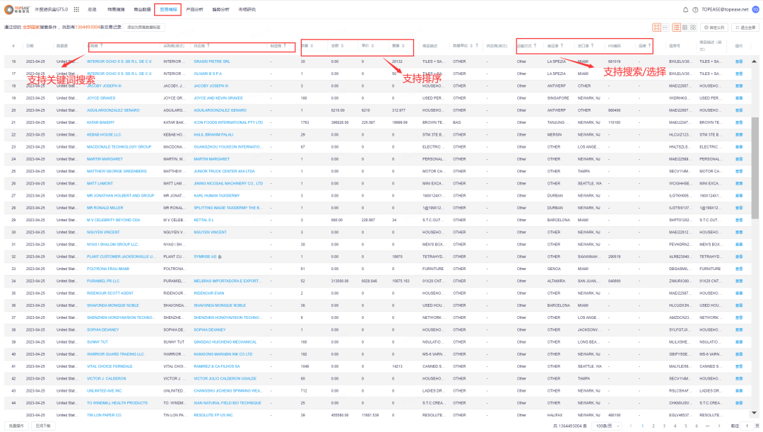Click the filter icon on 采购商 column
The image size is (763, 432).
pyautogui.click(x=101, y=46)
